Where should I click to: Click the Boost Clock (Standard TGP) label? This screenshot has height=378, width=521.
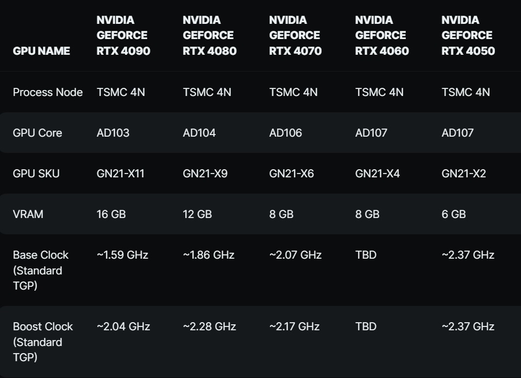(x=42, y=342)
